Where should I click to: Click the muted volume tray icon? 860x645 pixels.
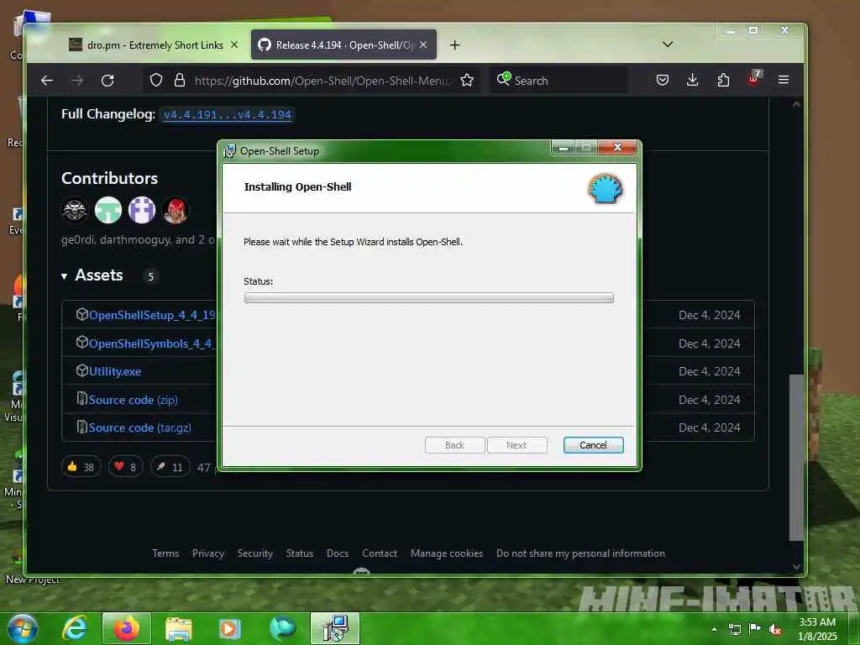[775, 629]
